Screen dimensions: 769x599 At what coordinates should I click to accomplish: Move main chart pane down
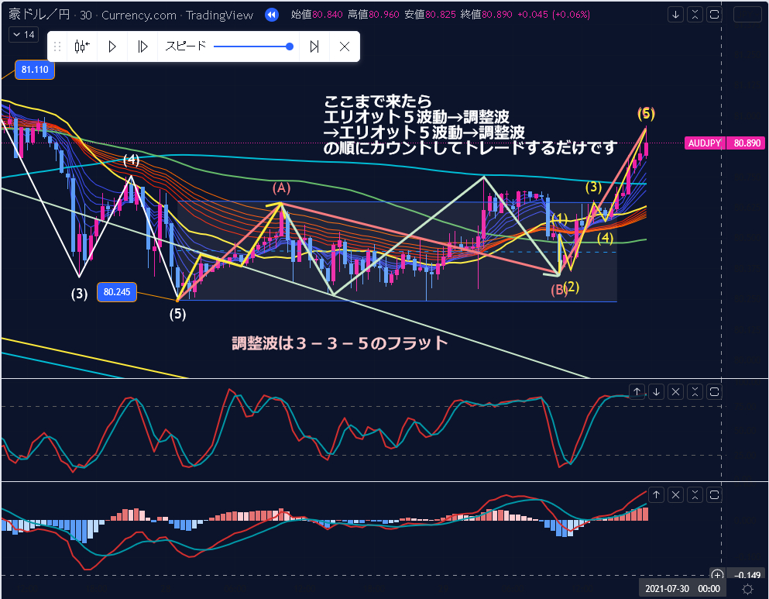click(x=676, y=15)
